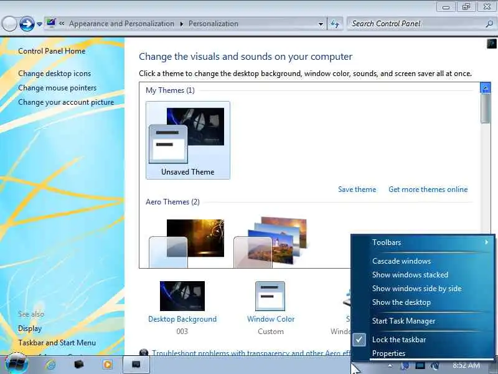Click the taskbar clock showing 8:52 AM
This screenshot has height=374, width=498.
466,365
